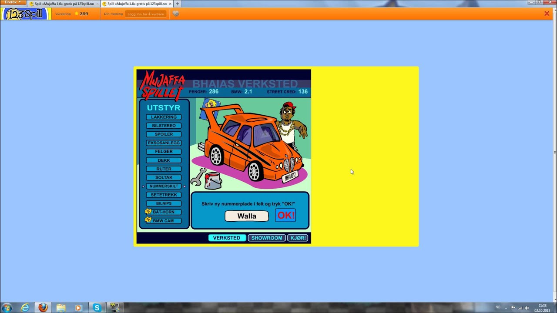557x313 pixels.
Task: Select the second Mujaffa 1.6 browser tab
Action: [x=137, y=3]
